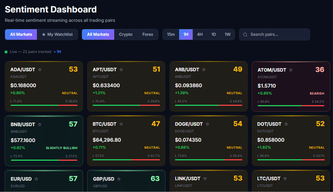
Task: Open the ATOM/USDT card title
Action: point(272,70)
